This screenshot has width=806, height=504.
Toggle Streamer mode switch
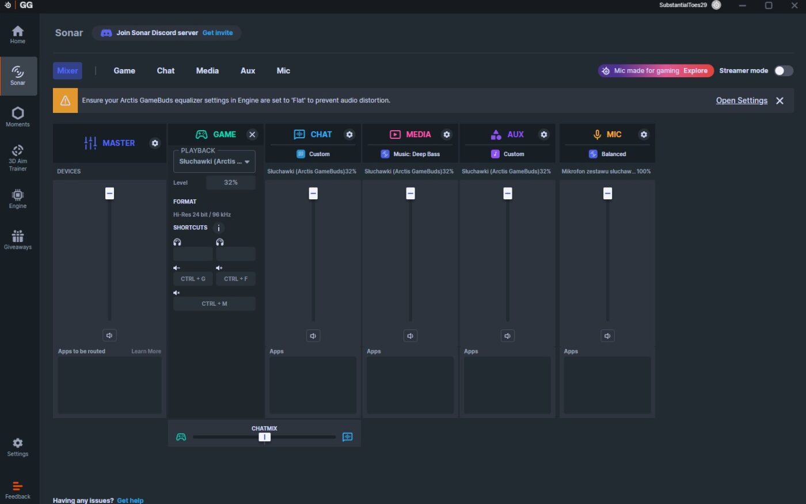tap(784, 71)
